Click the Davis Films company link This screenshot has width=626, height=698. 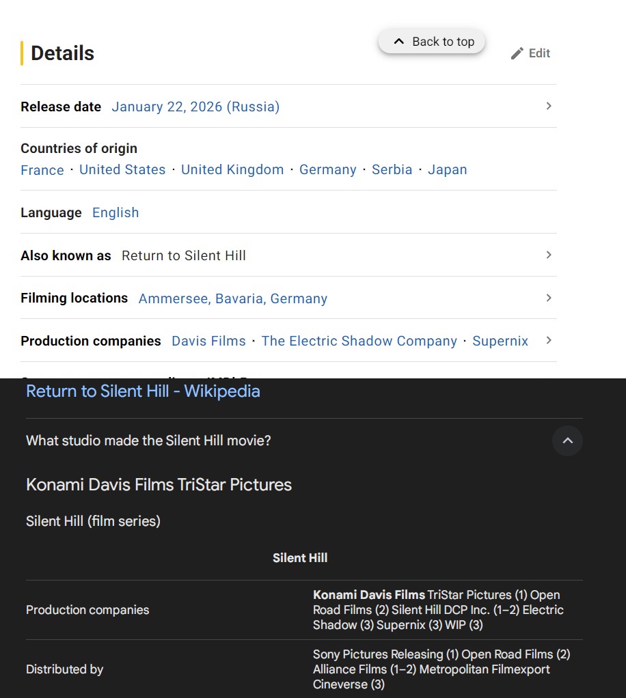pyautogui.click(x=208, y=341)
